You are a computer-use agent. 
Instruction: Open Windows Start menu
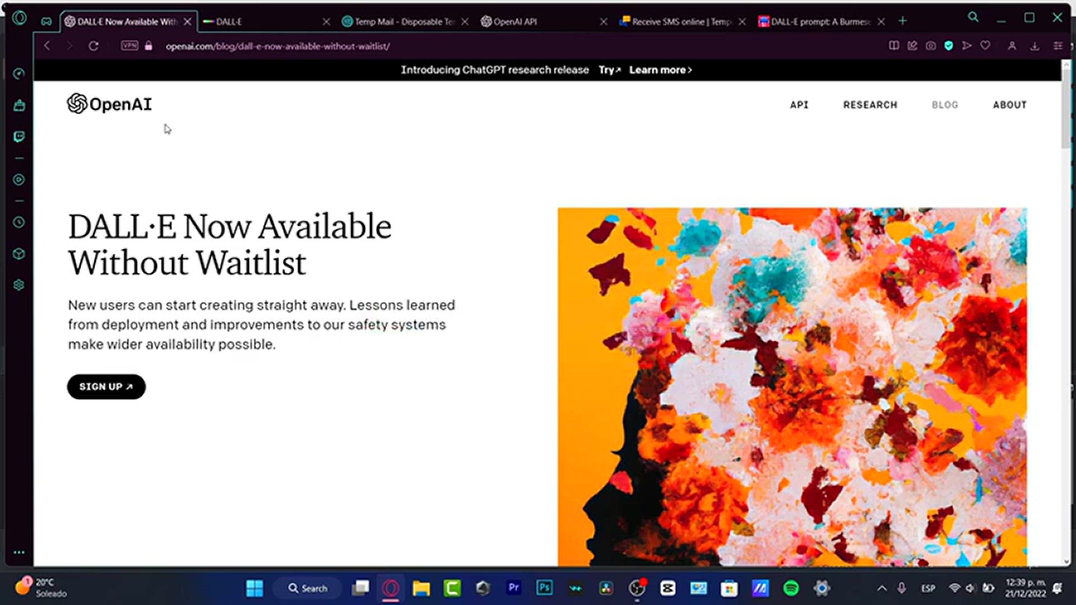click(x=254, y=588)
